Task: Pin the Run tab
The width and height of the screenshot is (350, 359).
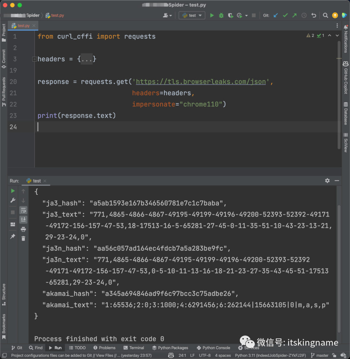Action: pyautogui.click(x=13, y=236)
